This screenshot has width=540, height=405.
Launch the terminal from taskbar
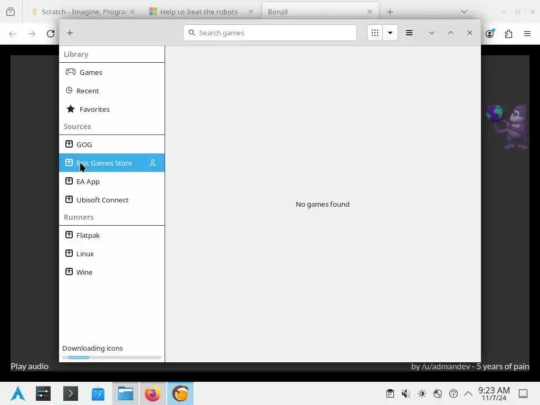coord(71,393)
